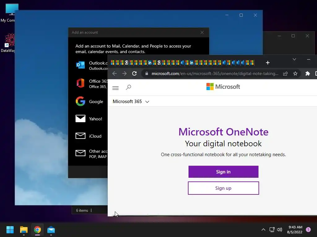
Task: Open the notification badge in the tray
Action: 308,230
